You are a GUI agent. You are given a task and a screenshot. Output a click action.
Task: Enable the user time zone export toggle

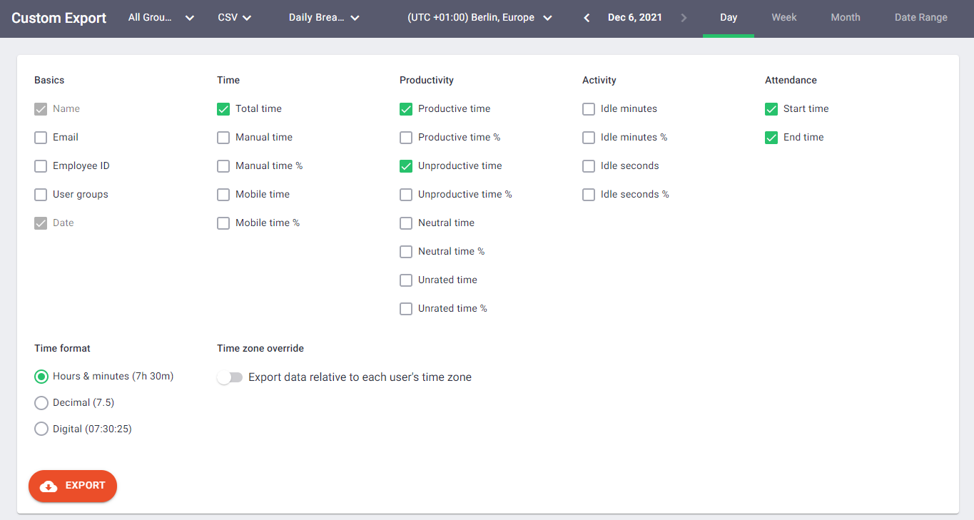tap(230, 377)
